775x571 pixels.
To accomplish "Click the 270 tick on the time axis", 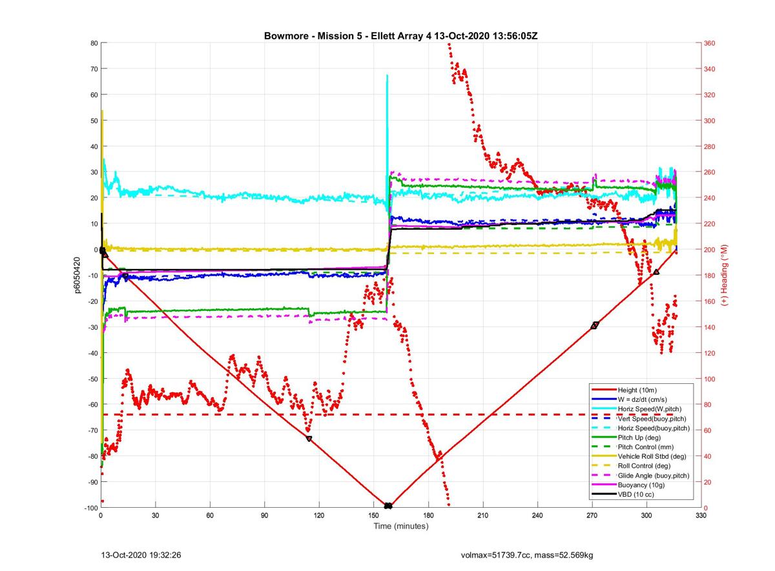I will (x=592, y=516).
